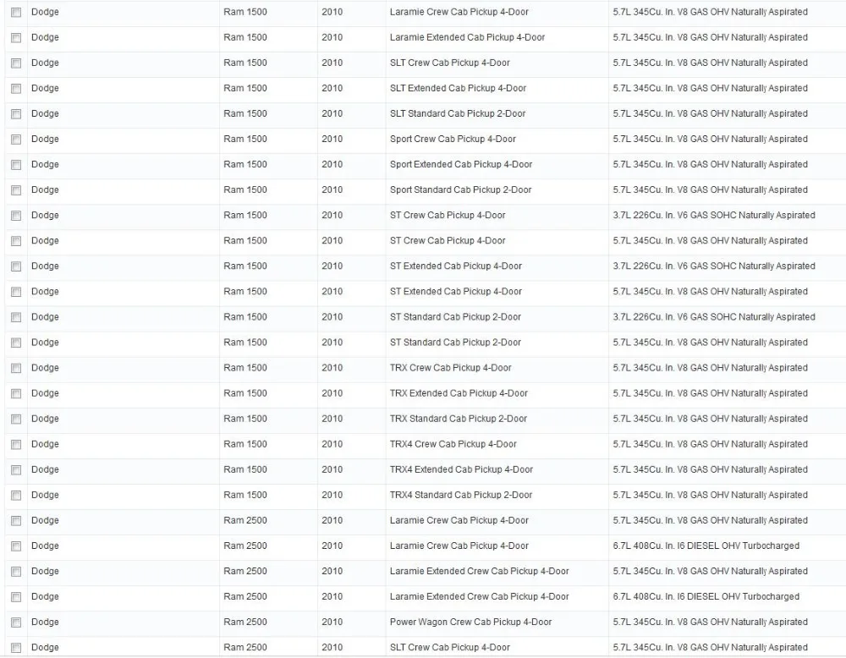This screenshot has height=658, width=846.
Task: Check the 5.7L Laramie Extended Crew Cab checkbox
Action: [16, 571]
